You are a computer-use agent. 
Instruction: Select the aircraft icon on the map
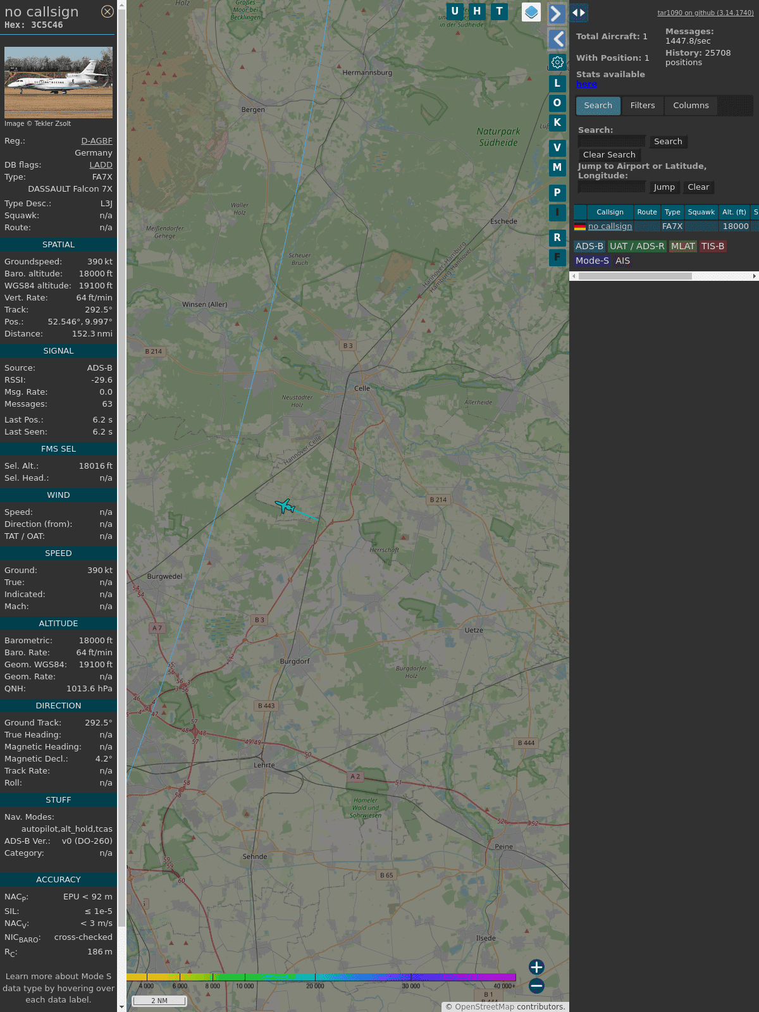(x=285, y=506)
